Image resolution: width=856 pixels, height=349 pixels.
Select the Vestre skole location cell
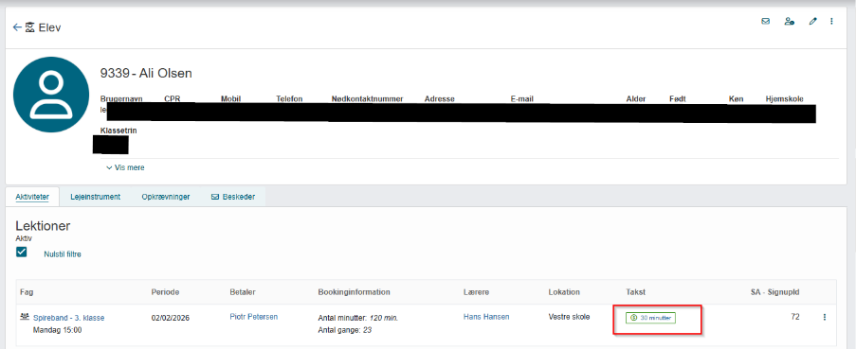[x=569, y=317]
